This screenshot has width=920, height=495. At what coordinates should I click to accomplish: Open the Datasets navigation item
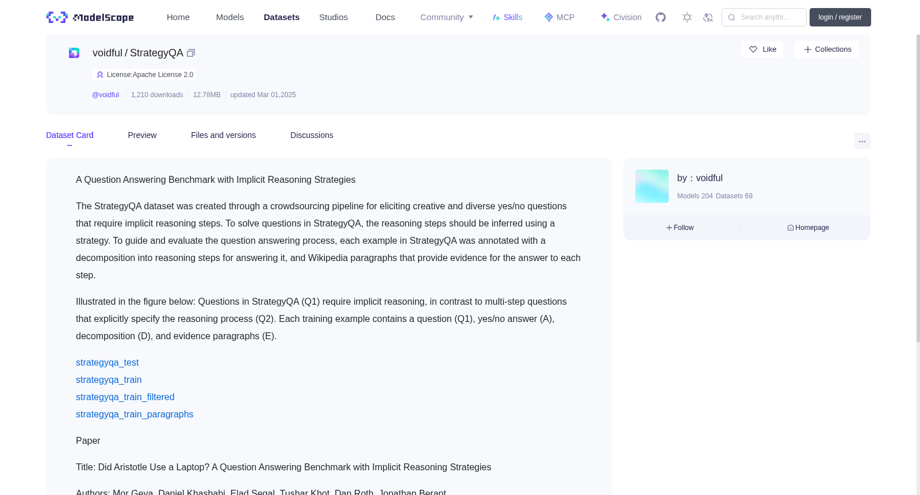[x=282, y=17]
